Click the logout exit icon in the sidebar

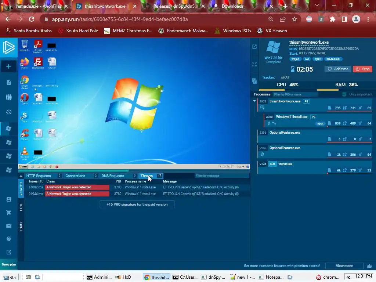coord(9,252)
